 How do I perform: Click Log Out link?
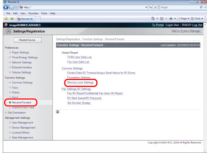coord(197,25)
